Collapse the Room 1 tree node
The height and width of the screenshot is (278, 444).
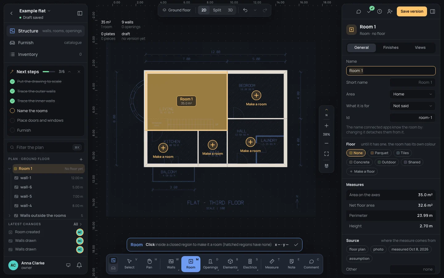click(10, 169)
